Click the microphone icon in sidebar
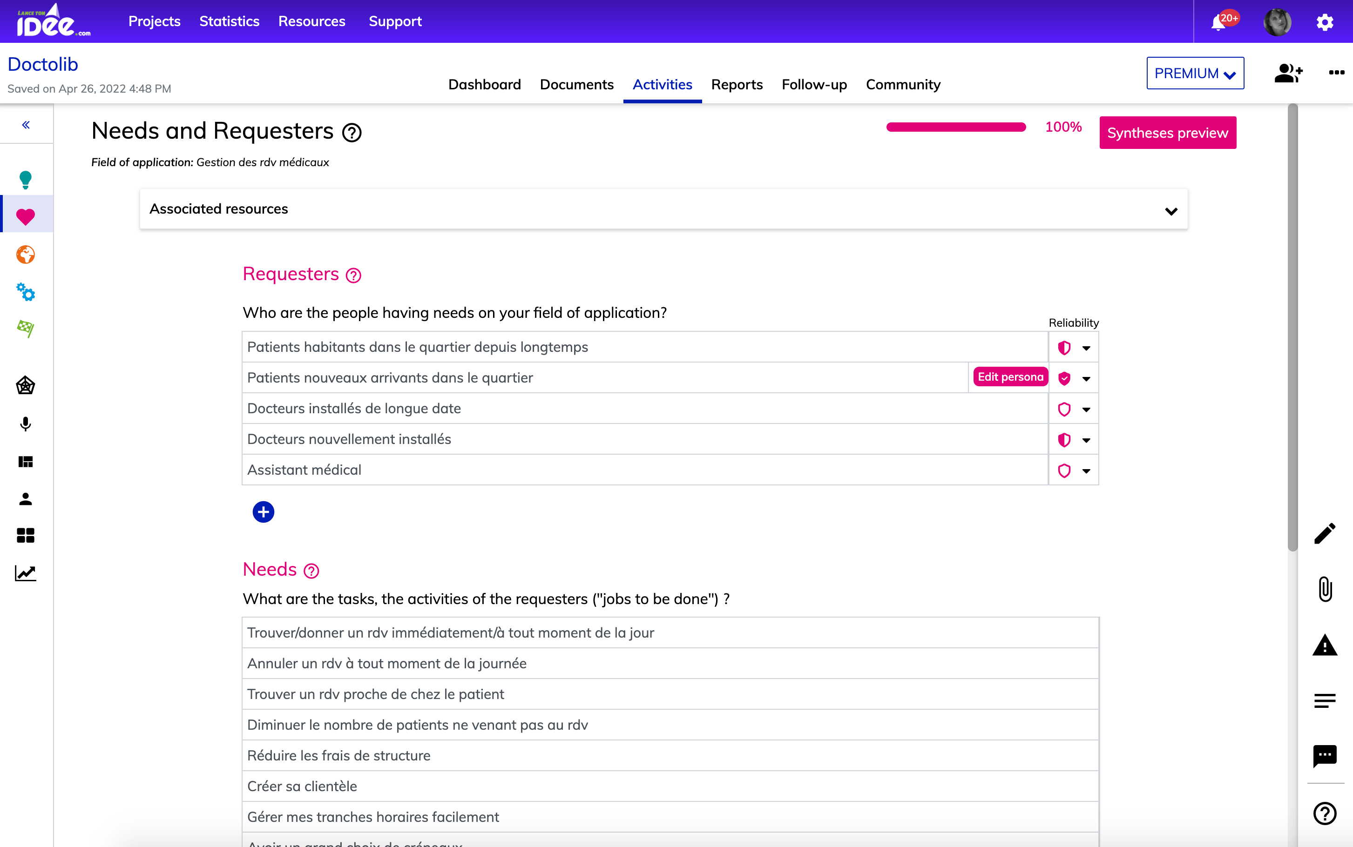The width and height of the screenshot is (1353, 847). click(26, 423)
